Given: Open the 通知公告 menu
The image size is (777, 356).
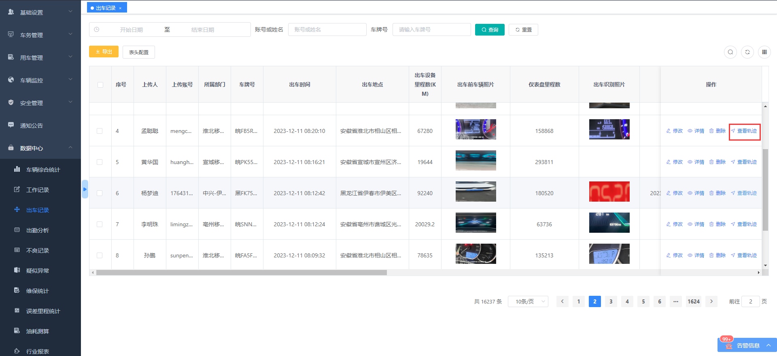Looking at the screenshot, I should coord(40,125).
